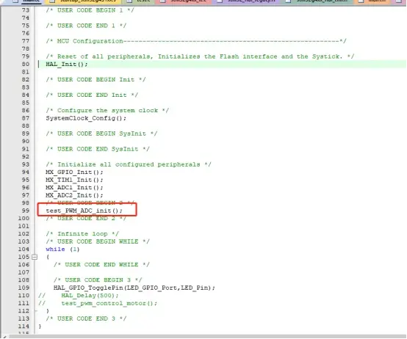
Task: Place cursor on the HAL_Init() line
Action: 67,64
